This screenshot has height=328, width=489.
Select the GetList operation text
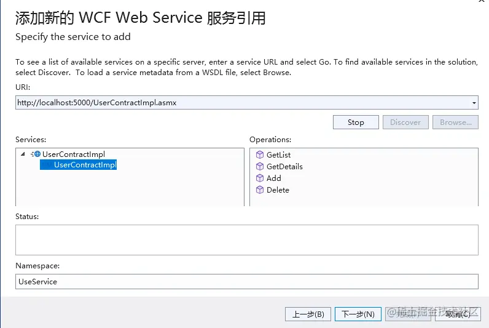[x=278, y=155]
